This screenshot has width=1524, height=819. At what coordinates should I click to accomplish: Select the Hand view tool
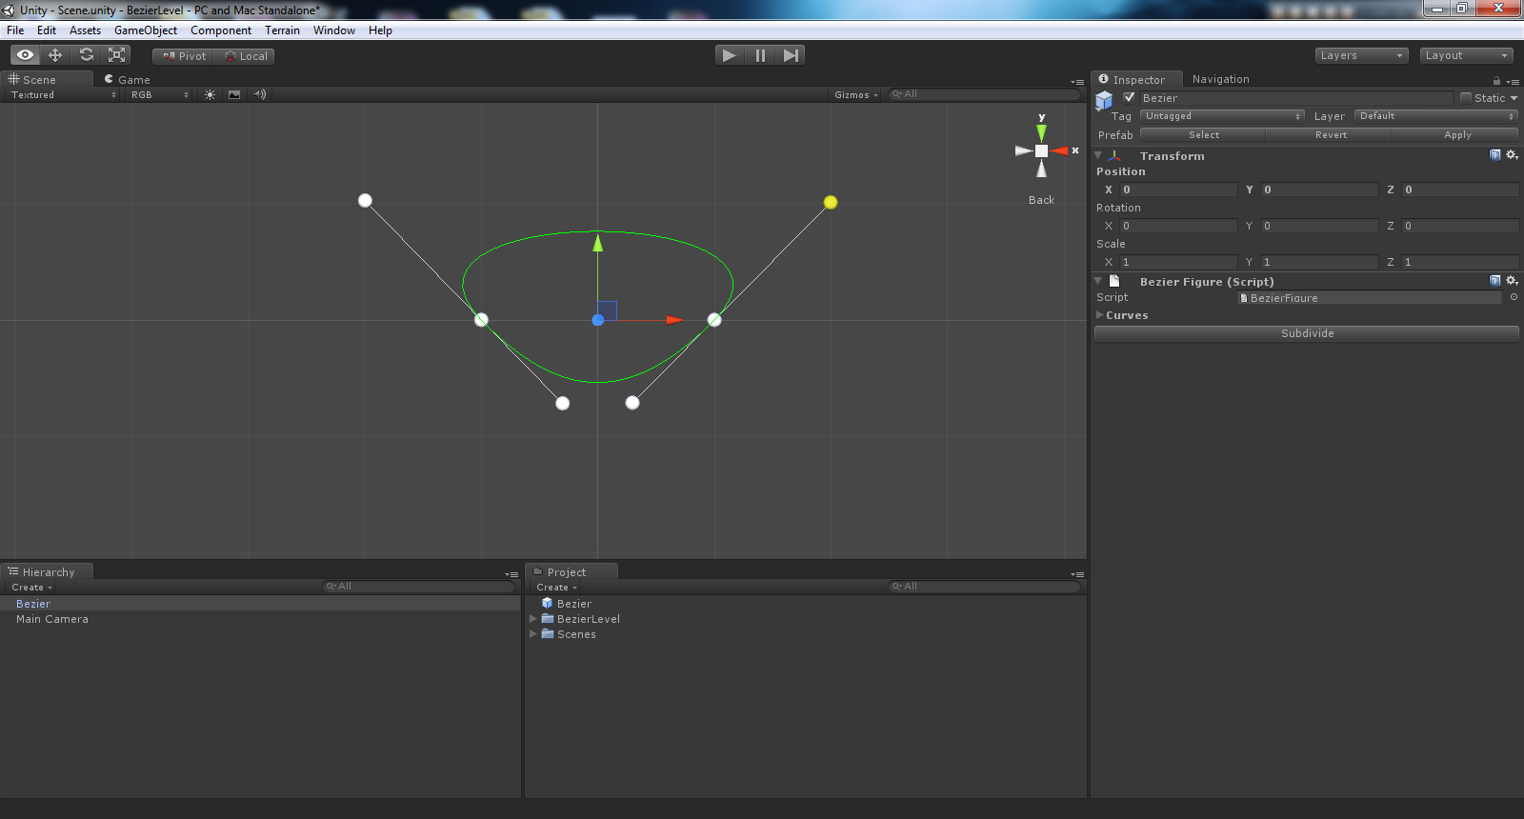25,55
